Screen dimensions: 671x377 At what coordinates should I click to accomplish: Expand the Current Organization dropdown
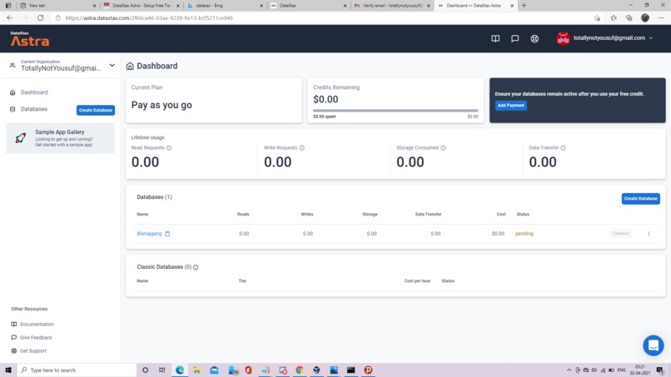tap(112, 66)
